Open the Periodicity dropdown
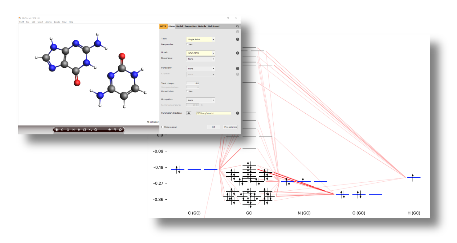Image resolution: width=457 pixels, height=243 pixels. (x=201, y=68)
